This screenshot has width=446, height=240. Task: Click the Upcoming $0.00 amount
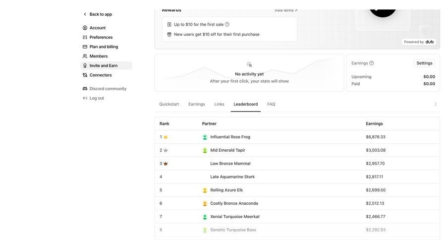pyautogui.click(x=429, y=77)
